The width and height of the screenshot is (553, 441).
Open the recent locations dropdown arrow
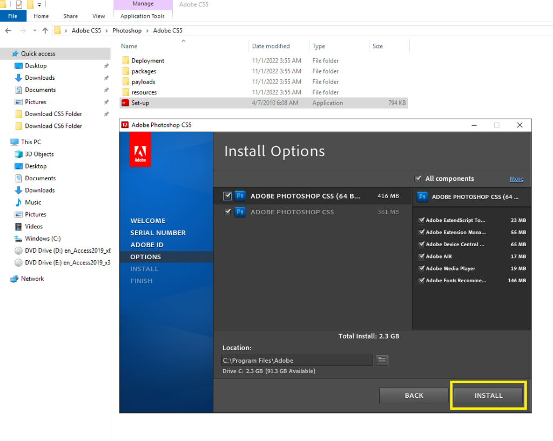pyautogui.click(x=35, y=31)
